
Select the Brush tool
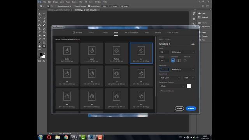44,25
